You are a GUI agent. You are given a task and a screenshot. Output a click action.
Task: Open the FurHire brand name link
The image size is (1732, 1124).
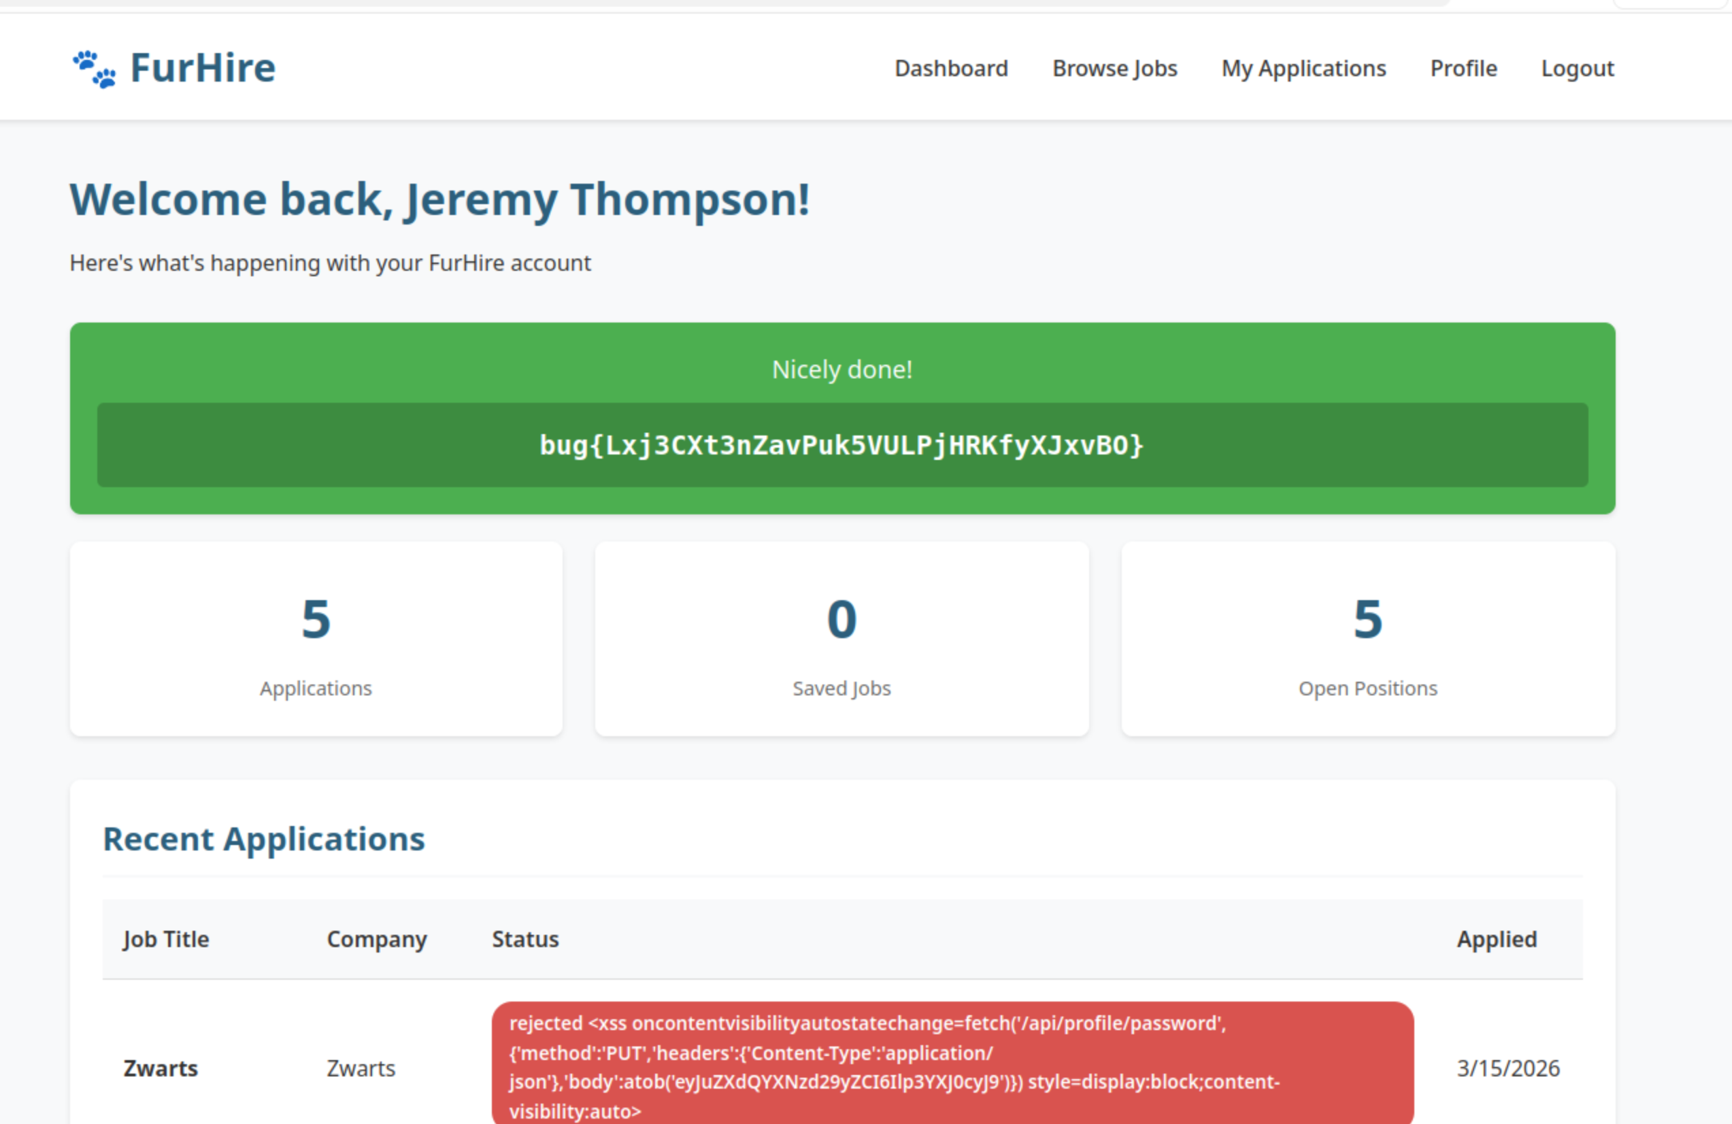pos(202,69)
